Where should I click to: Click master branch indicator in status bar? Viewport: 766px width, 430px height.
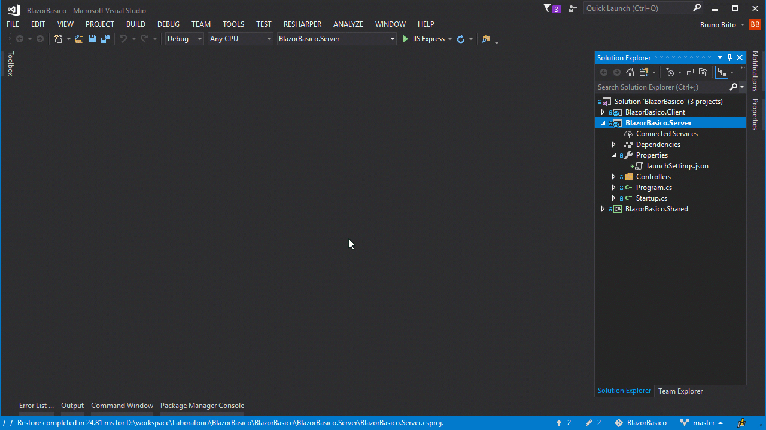point(702,423)
